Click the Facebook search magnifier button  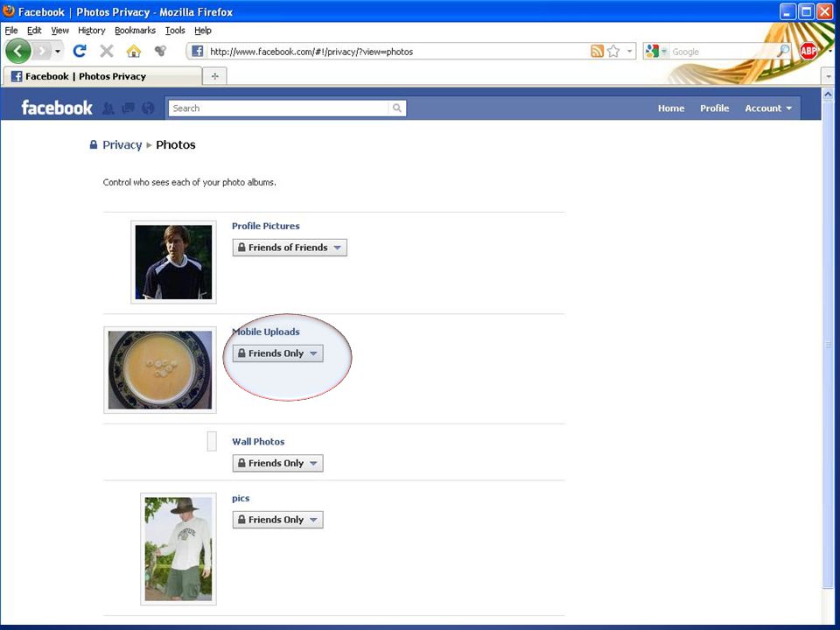(x=397, y=108)
